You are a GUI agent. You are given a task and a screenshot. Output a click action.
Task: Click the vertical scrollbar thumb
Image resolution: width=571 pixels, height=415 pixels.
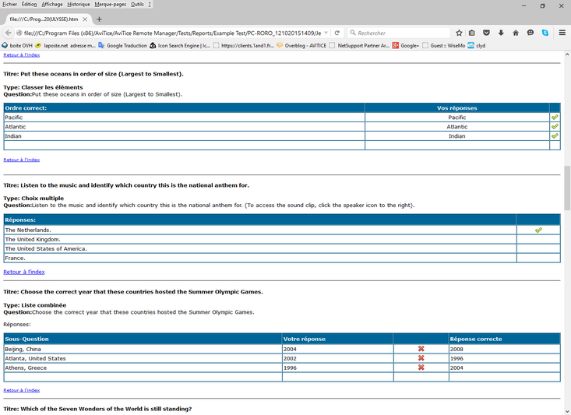[567, 188]
